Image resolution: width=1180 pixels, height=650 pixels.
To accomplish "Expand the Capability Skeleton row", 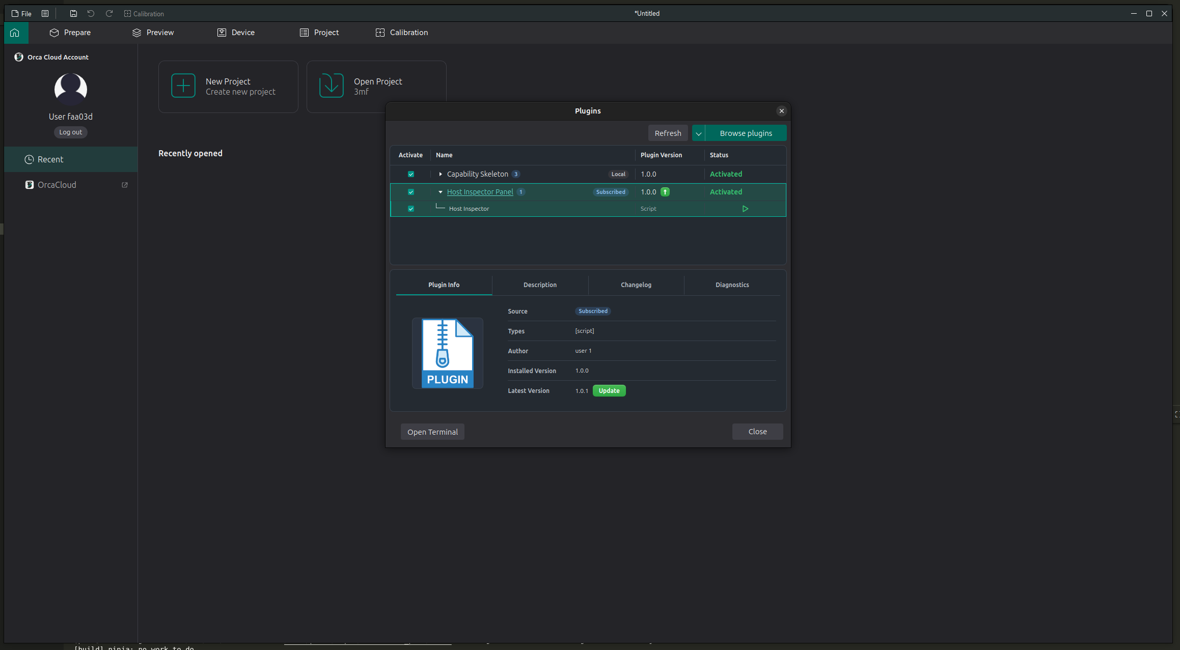I will (x=441, y=174).
